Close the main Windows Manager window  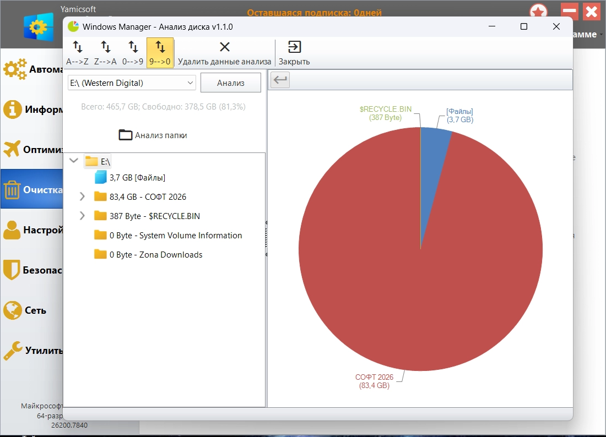coord(591,11)
